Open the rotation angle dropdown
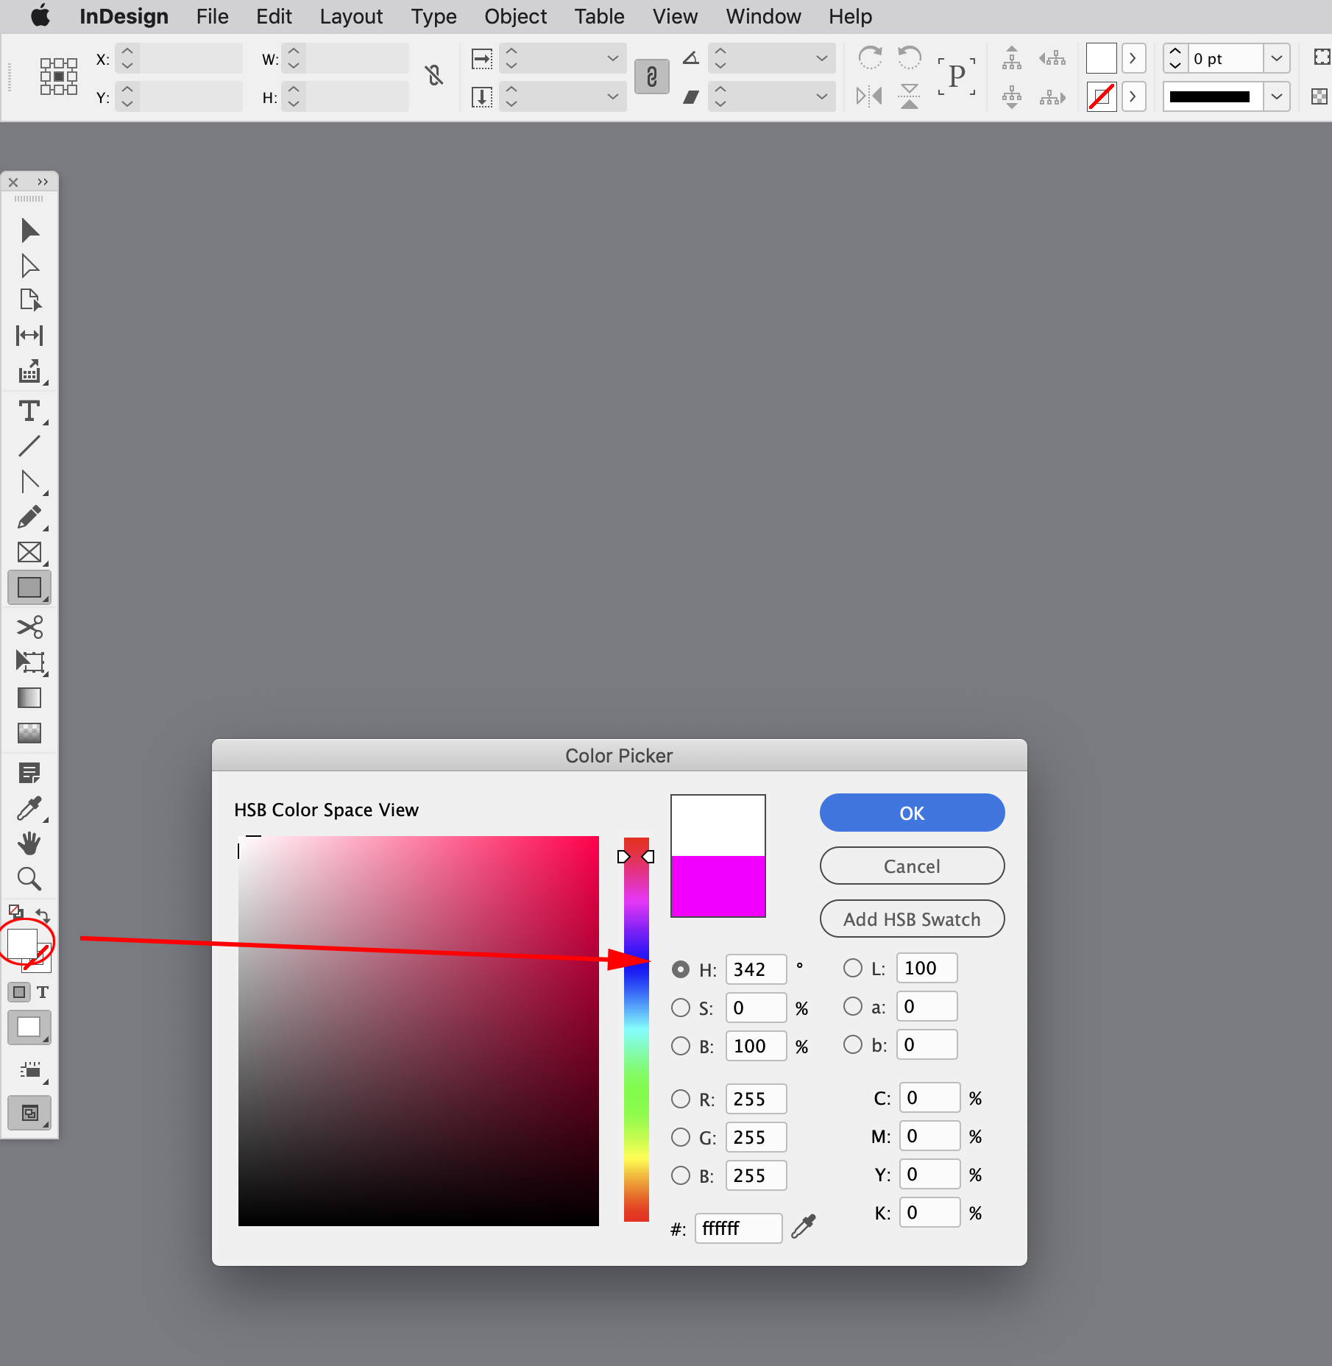Image resolution: width=1332 pixels, height=1366 pixels. 822,59
